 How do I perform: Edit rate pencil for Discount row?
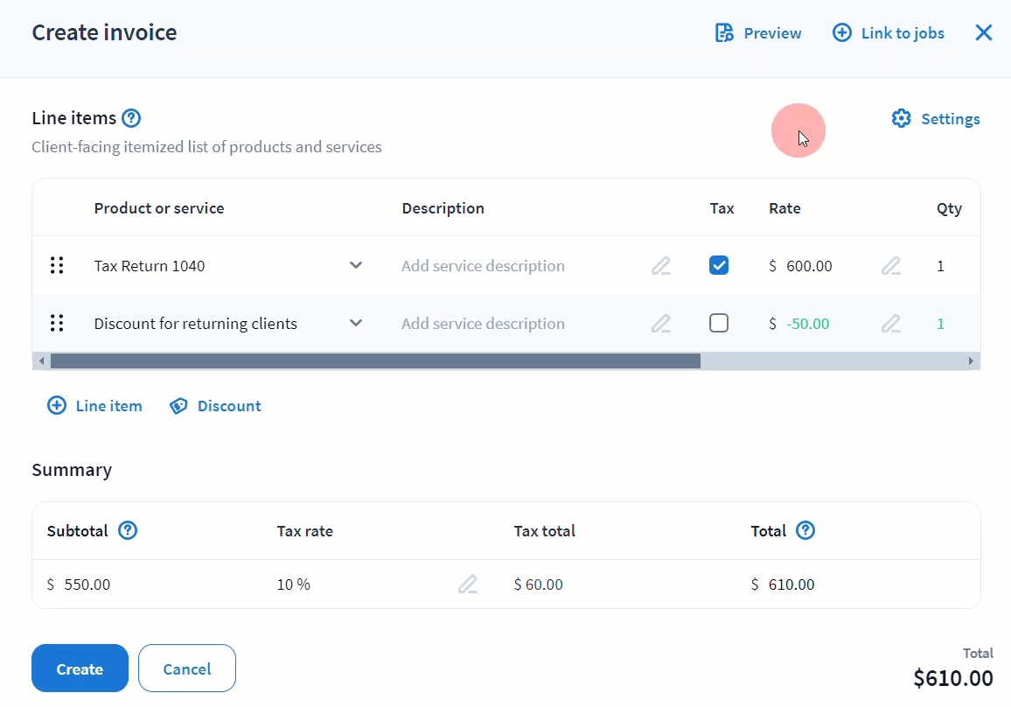click(x=890, y=324)
